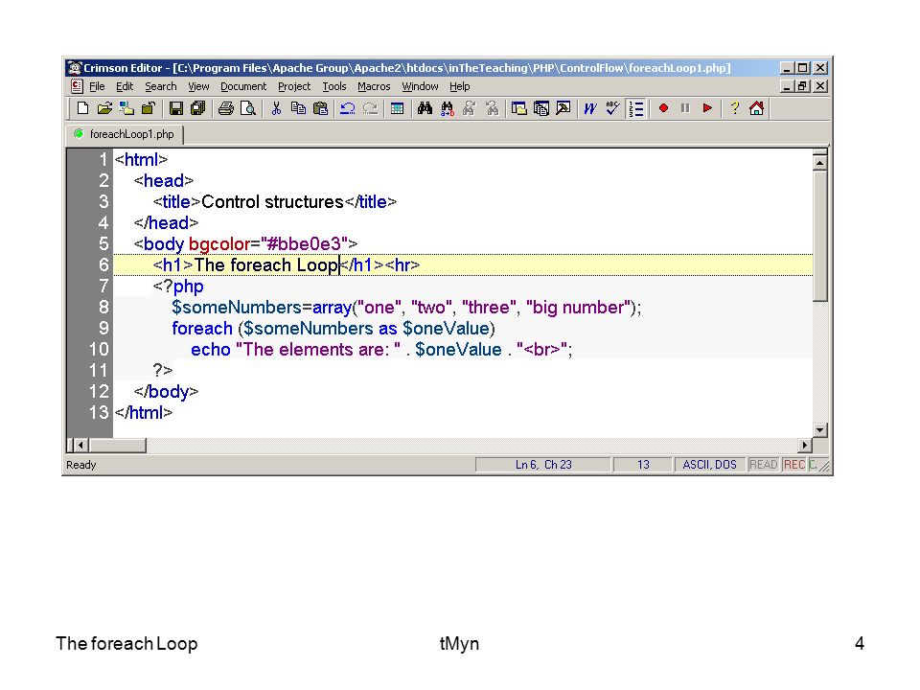Viewport: 920px width, 690px height.
Task: Click the Find Previous grayed icon
Action: [492, 108]
